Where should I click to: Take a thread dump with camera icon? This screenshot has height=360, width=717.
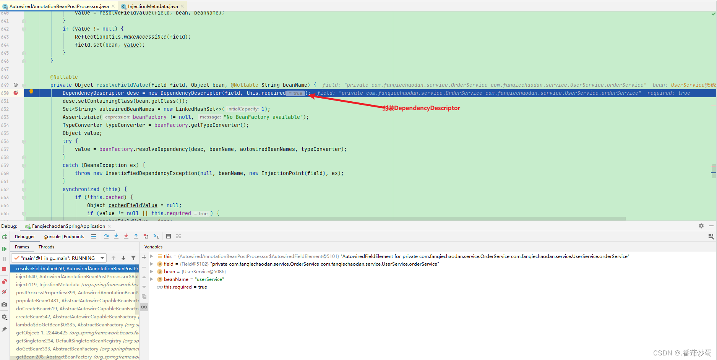click(x=5, y=304)
